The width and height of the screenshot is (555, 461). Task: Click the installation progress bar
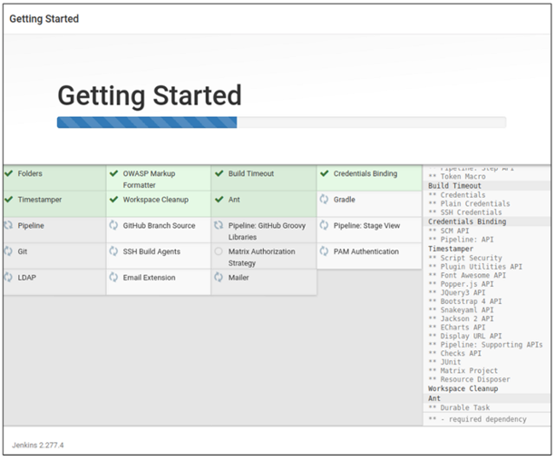coord(281,123)
